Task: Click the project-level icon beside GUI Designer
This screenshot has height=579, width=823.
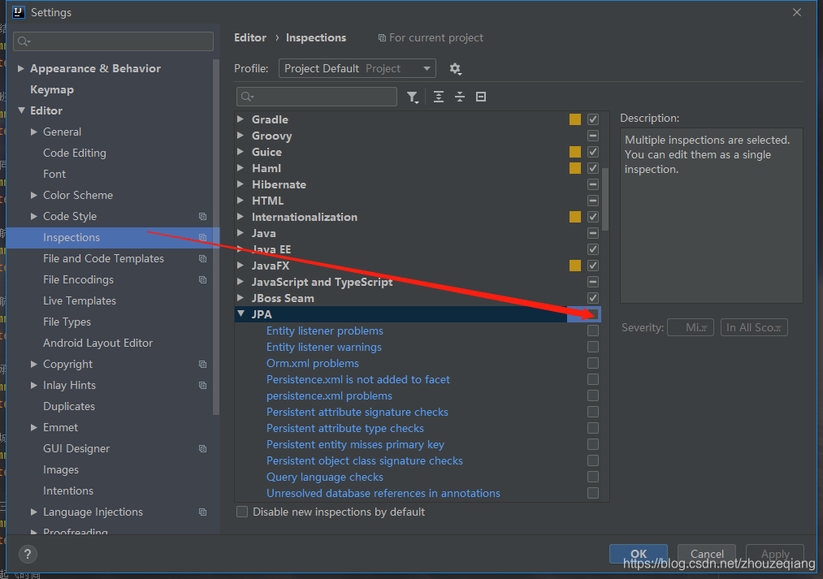Action: pyautogui.click(x=202, y=449)
